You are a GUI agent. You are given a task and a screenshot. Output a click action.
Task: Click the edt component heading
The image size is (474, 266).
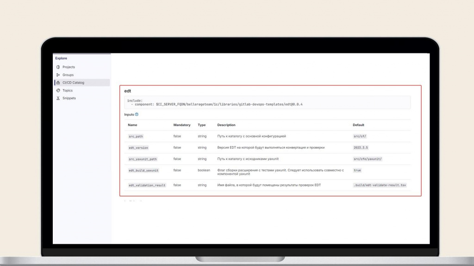(x=128, y=91)
